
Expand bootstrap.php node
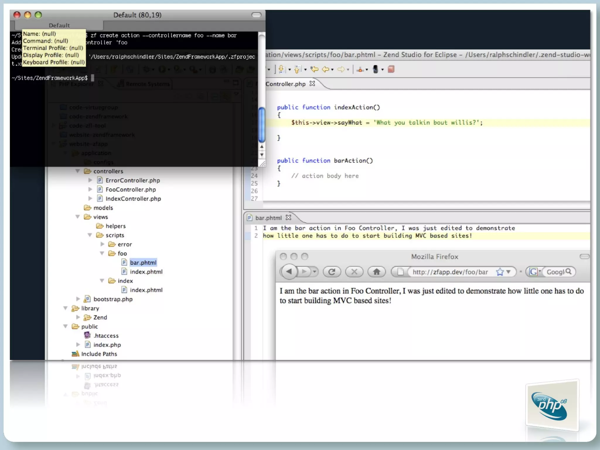tap(78, 299)
